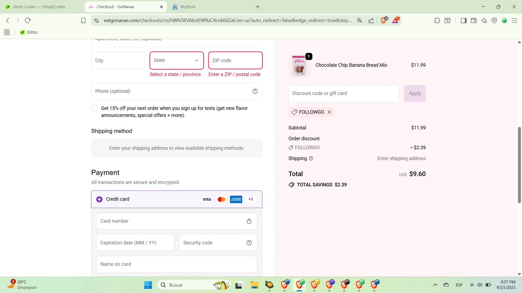Focus the Card number field
The height and width of the screenshot is (293, 522).
(177, 221)
